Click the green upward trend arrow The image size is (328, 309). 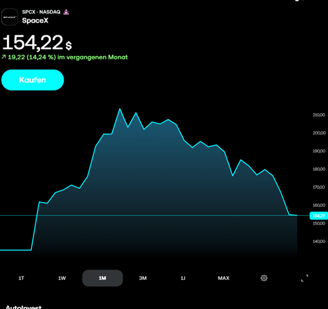(x=4, y=57)
